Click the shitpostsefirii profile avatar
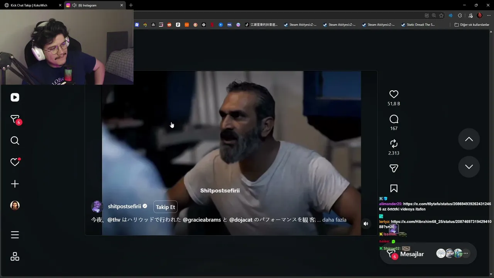Screen dimensions: 494x278 coord(96,207)
